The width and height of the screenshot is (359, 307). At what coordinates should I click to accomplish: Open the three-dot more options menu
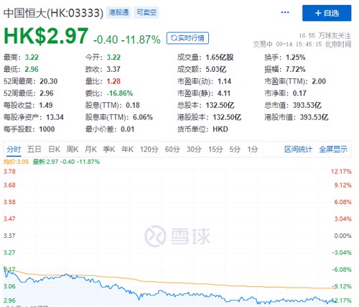coord(285,12)
